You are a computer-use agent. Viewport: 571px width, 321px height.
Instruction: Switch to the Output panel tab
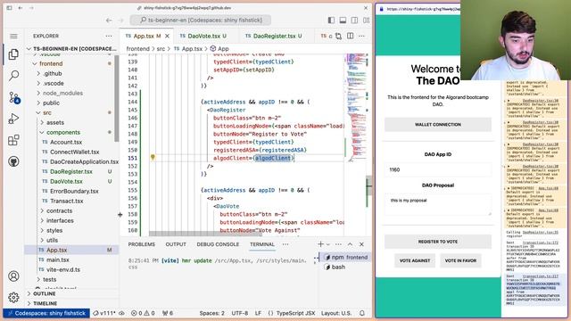tap(176, 244)
